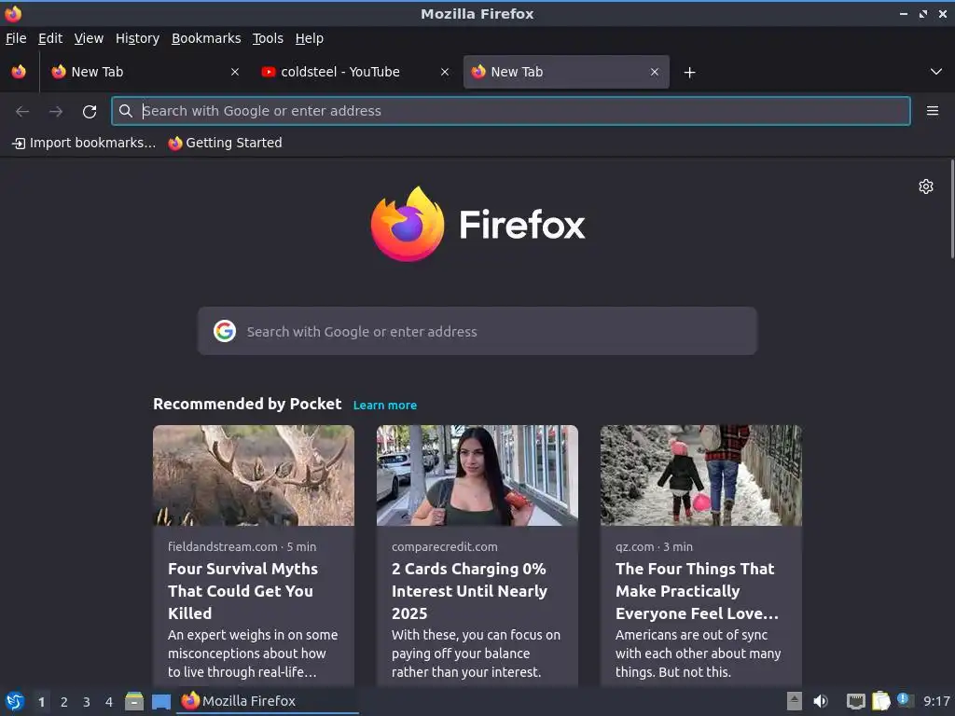955x716 pixels.
Task: Switch to workspace 2 in the taskbar
Action: click(x=64, y=702)
